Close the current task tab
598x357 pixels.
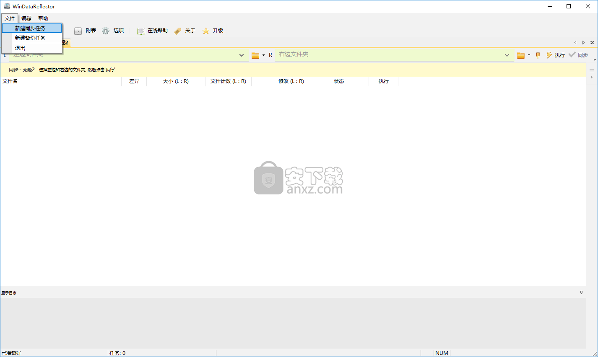coord(592,42)
